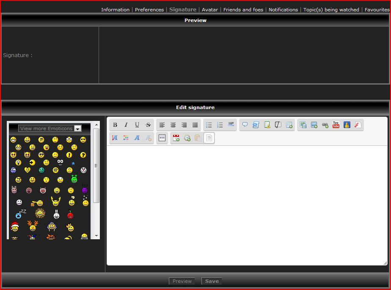Click inside the signature text area
The image size is (391, 290).
(247, 205)
